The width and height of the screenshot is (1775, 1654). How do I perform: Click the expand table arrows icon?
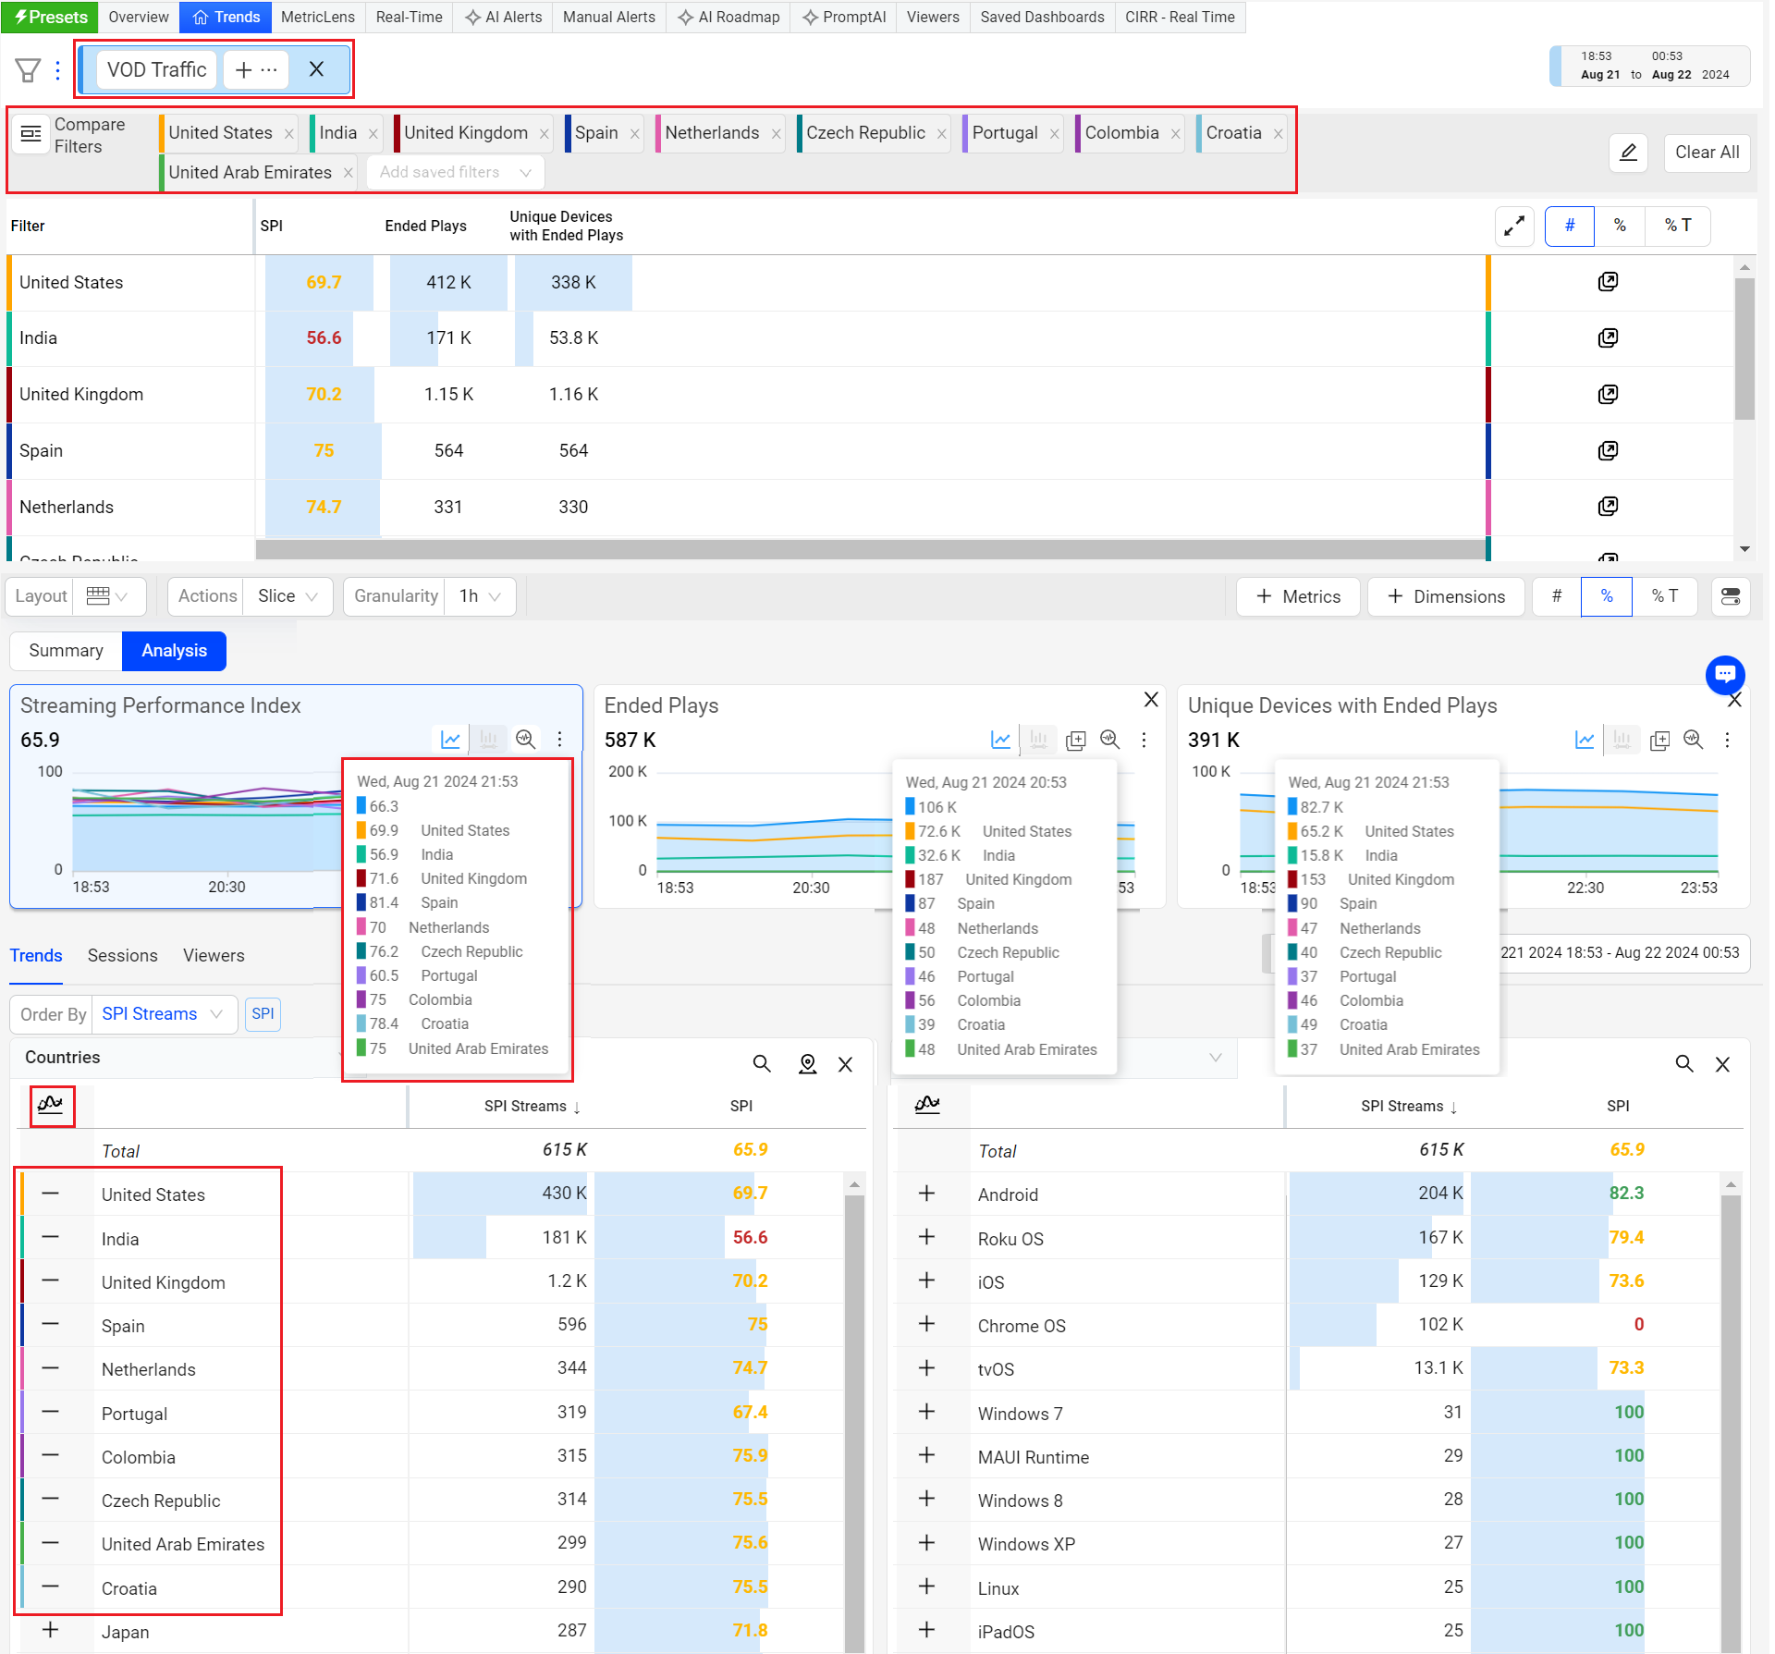[1513, 226]
